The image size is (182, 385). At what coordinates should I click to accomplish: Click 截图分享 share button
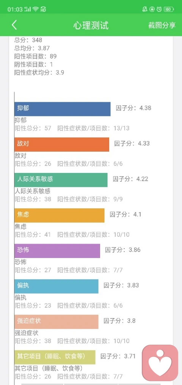[162, 25]
